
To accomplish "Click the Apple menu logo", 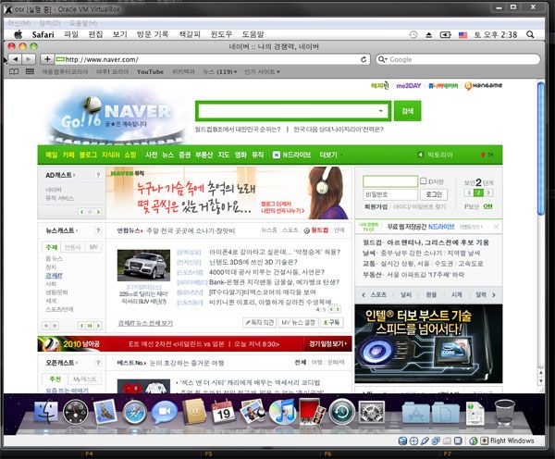I will point(18,34).
